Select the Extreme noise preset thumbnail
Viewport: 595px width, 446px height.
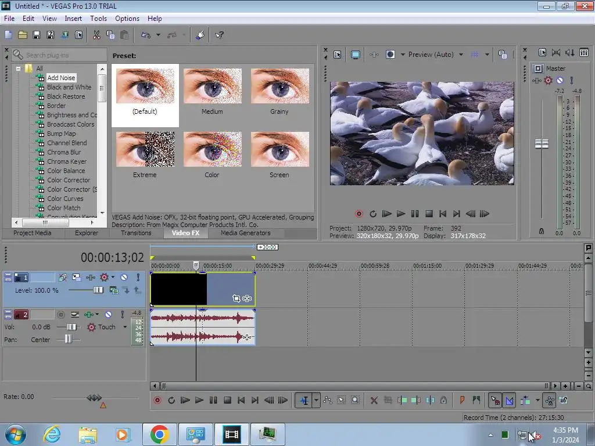tap(145, 149)
